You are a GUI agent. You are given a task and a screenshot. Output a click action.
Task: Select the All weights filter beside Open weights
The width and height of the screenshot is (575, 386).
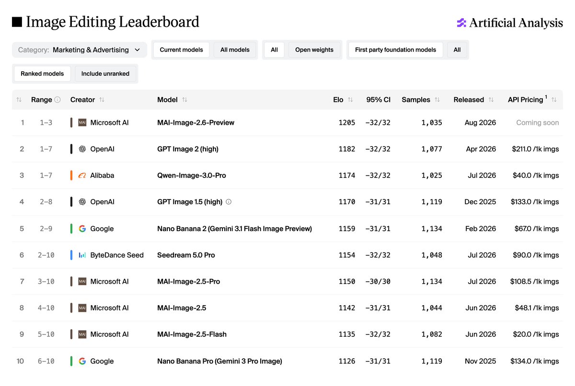[274, 50]
